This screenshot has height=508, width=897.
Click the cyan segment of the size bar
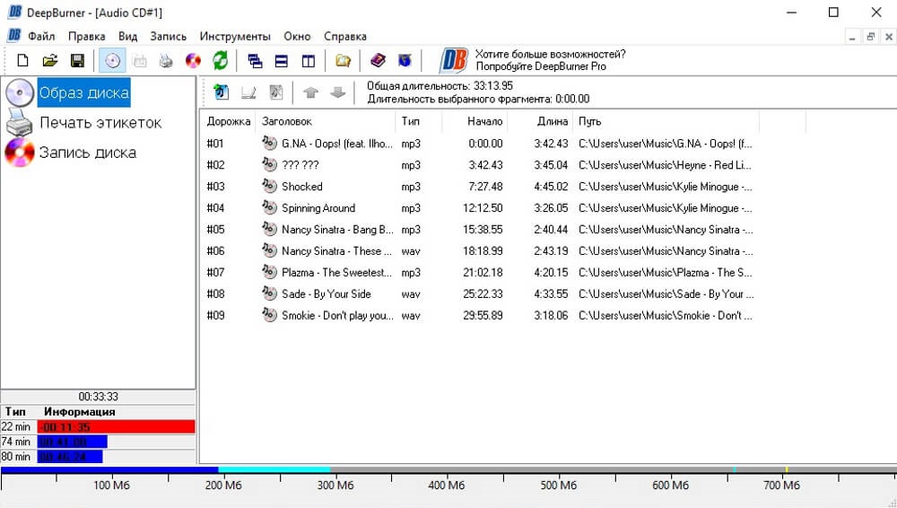[x=274, y=470]
